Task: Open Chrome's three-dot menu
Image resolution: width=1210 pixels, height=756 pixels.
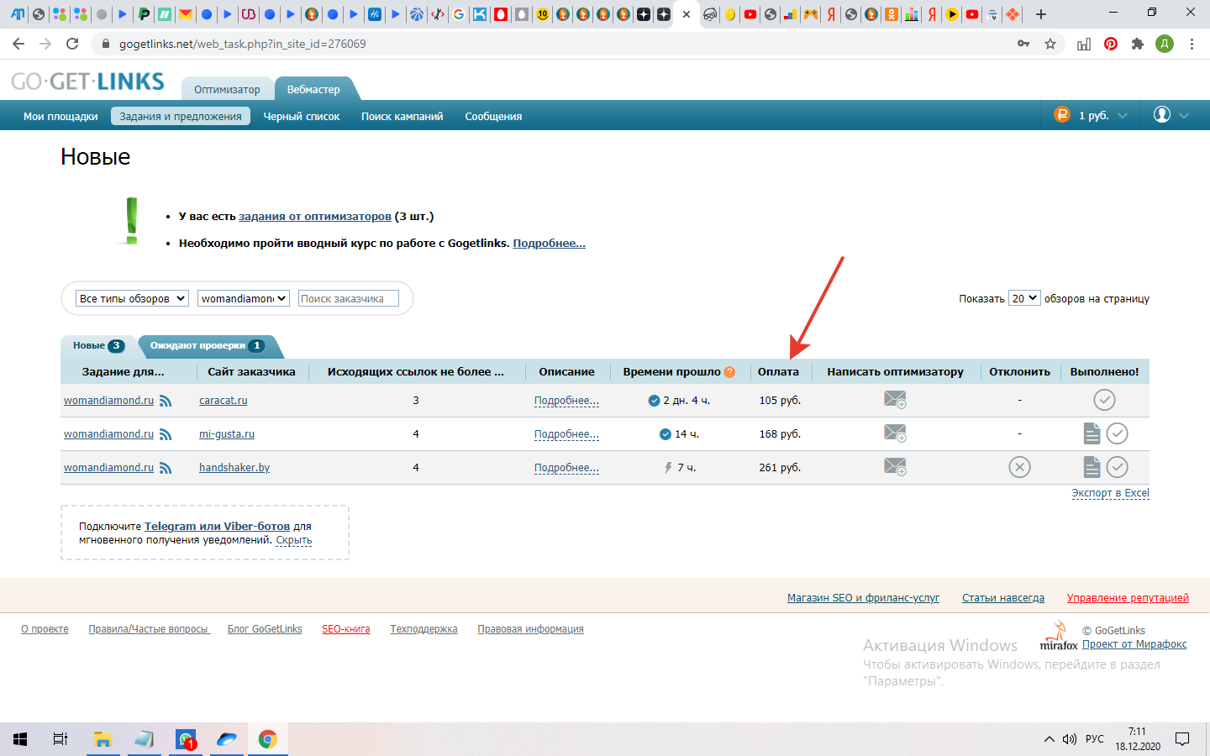Action: coord(1192,44)
